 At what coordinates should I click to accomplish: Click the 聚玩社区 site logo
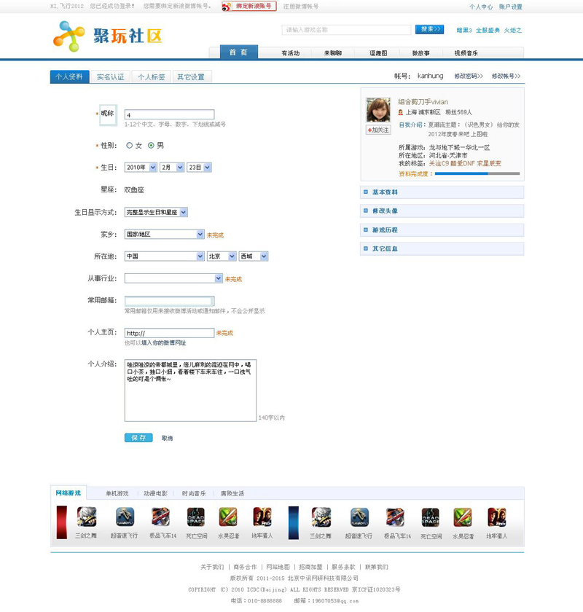107,36
